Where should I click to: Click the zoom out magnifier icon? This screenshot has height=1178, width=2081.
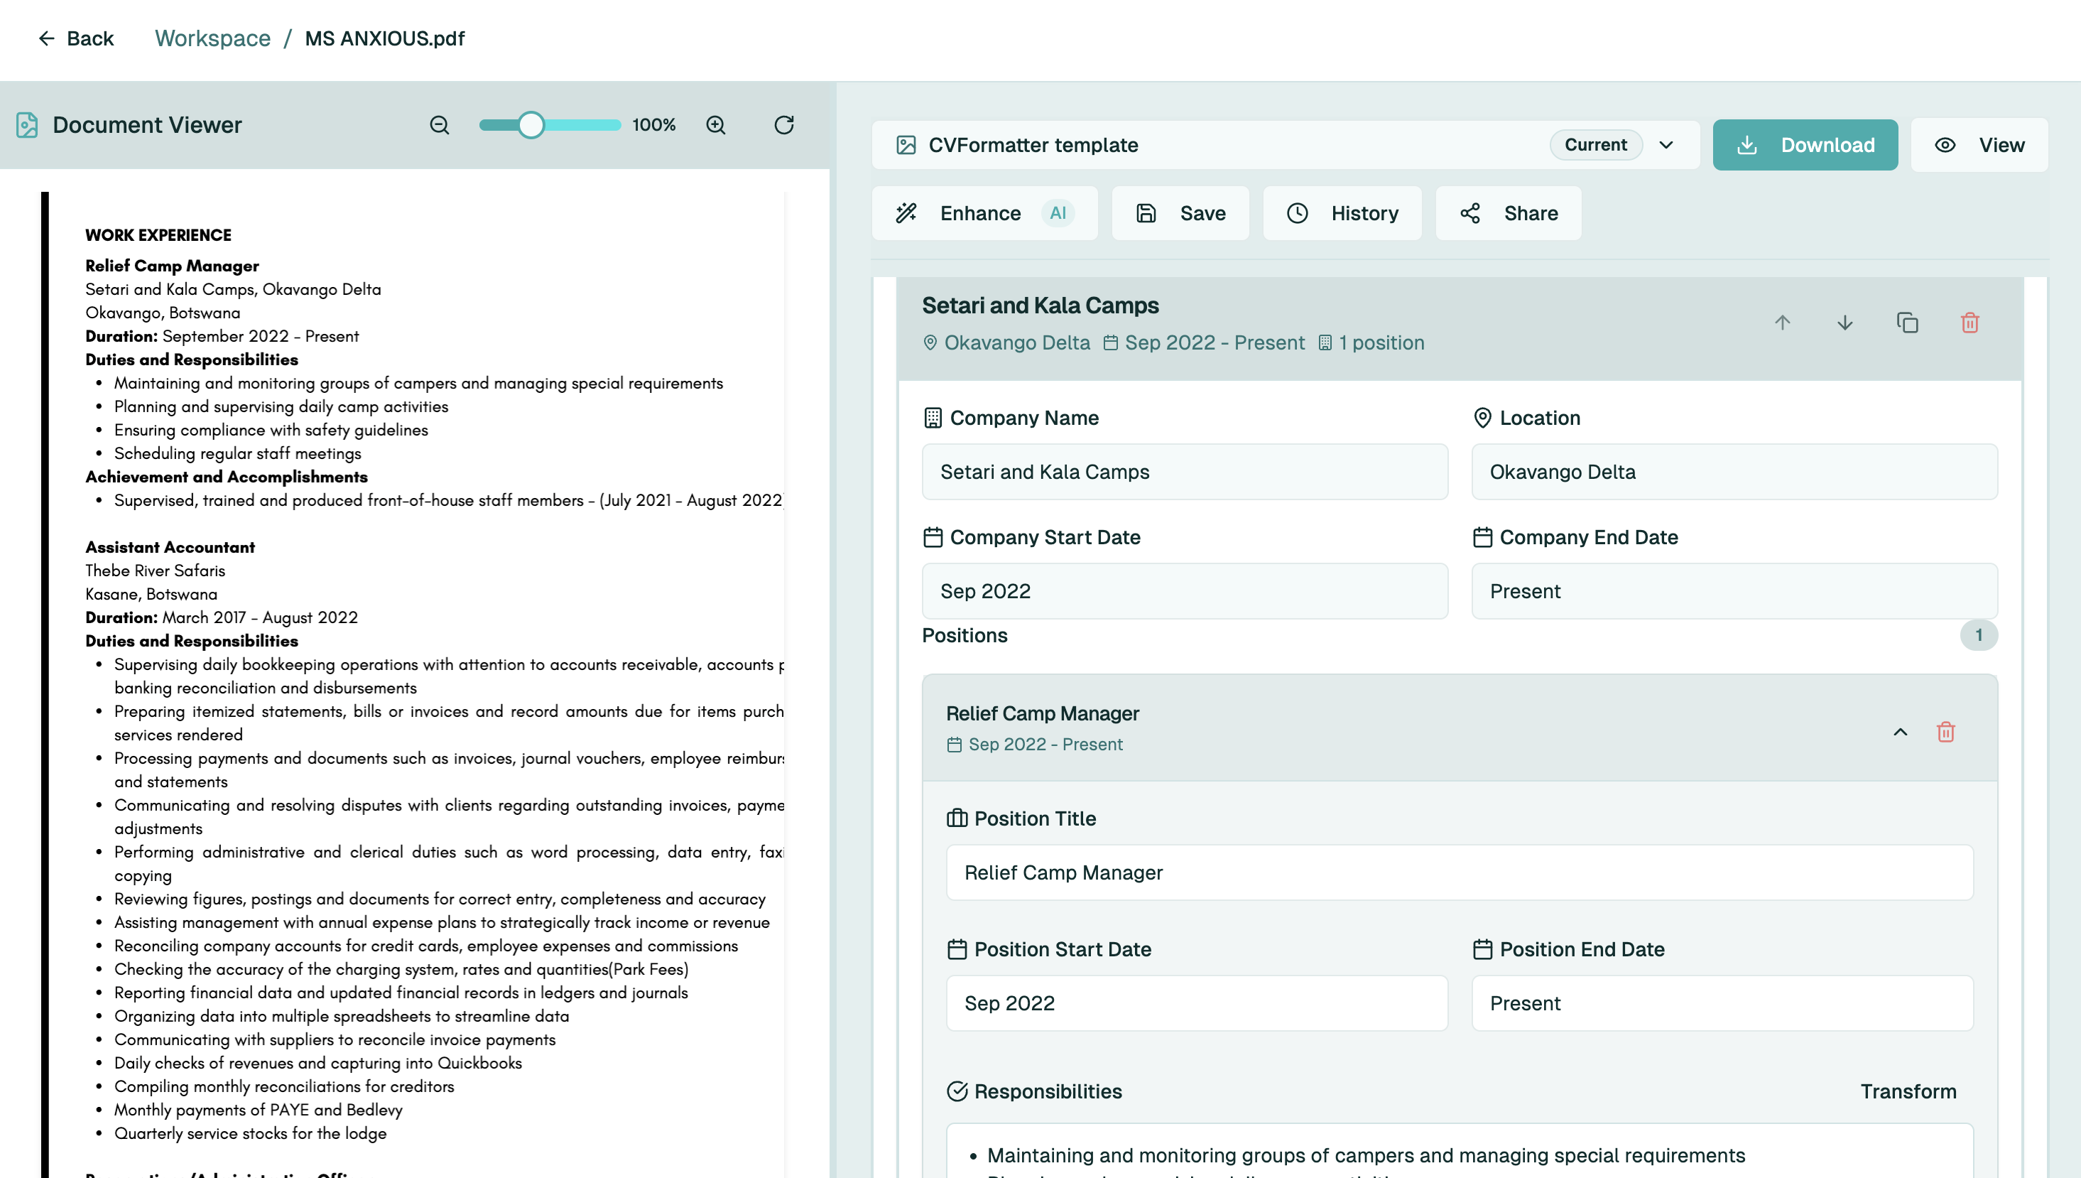tap(439, 124)
